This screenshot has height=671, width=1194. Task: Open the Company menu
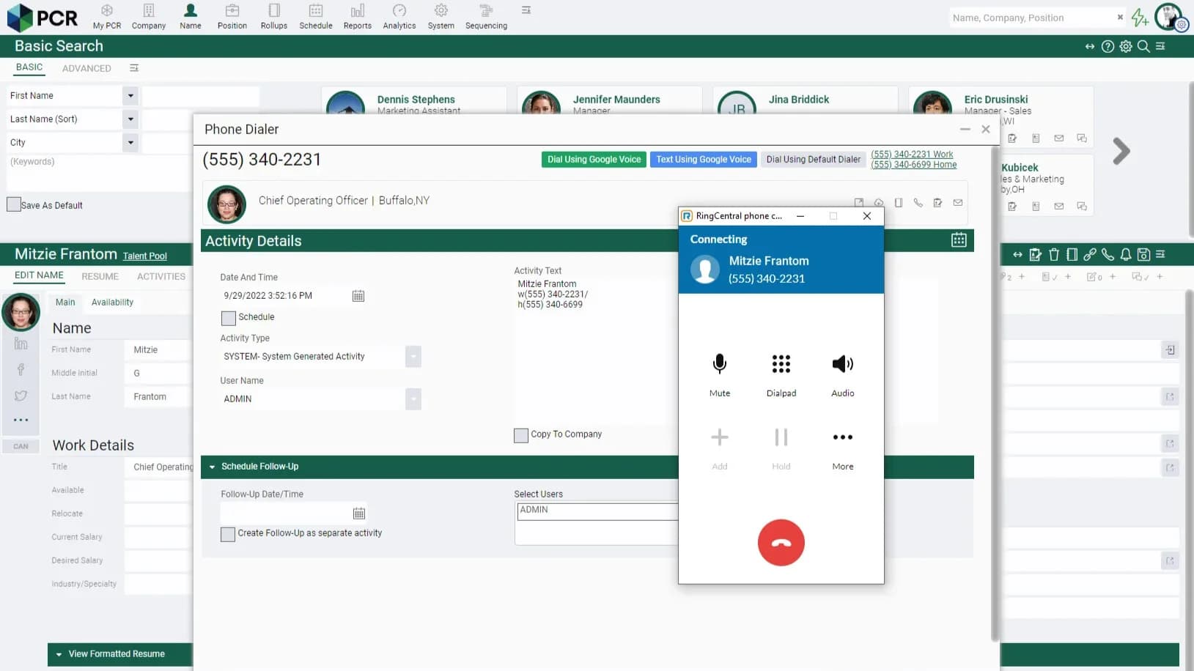pyautogui.click(x=149, y=17)
